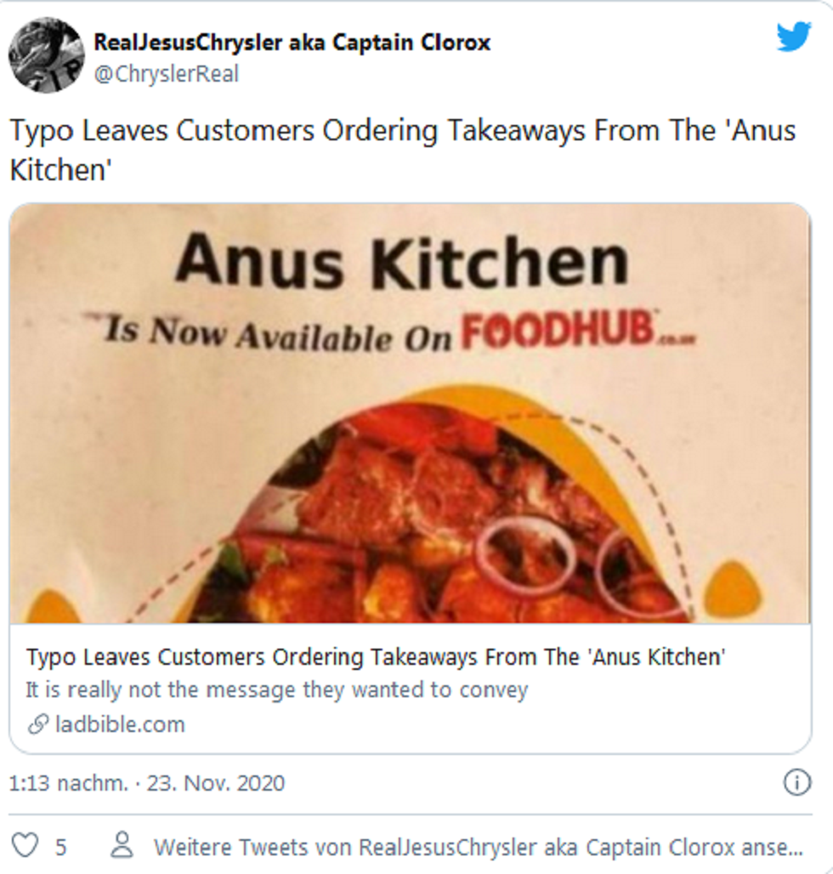This screenshot has height=874, width=833.
Task: Like the tweet with the heart icon
Action: (26, 846)
